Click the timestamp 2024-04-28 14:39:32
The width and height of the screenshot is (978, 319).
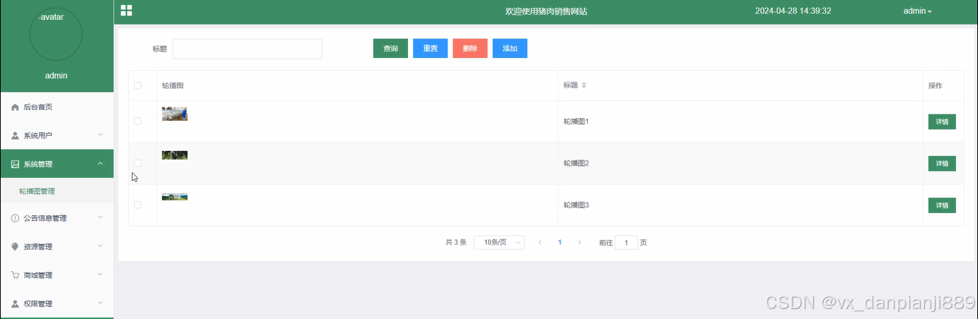(793, 11)
